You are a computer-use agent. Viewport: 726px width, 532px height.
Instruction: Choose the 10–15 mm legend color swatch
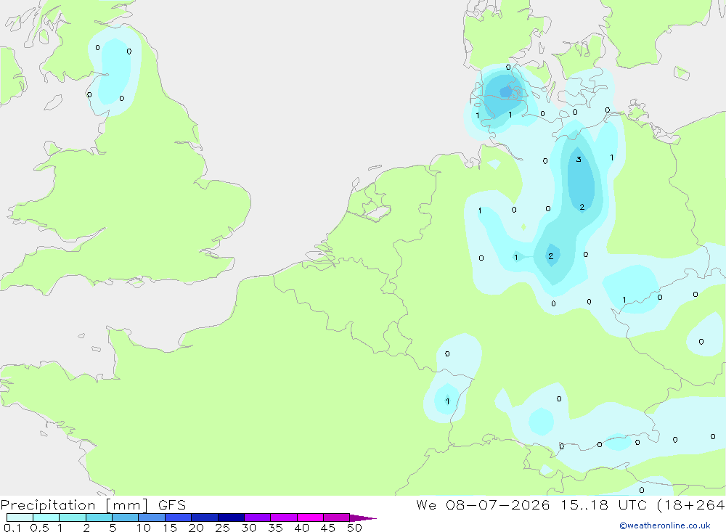tap(152, 517)
